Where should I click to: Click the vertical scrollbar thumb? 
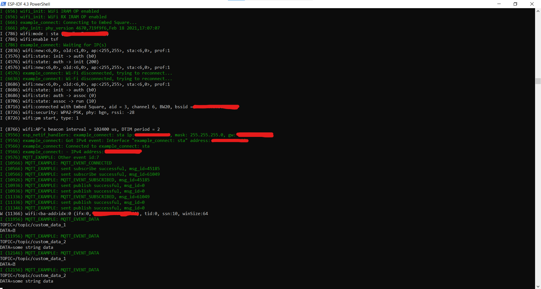point(538,81)
